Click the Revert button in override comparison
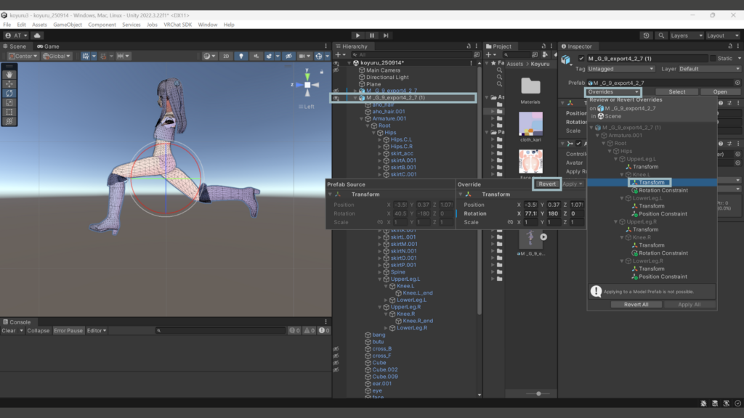The image size is (744, 418). pyautogui.click(x=547, y=184)
